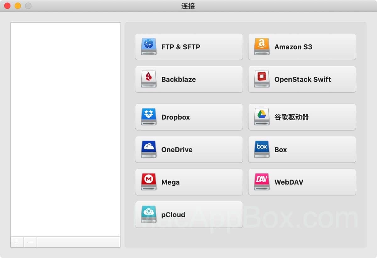The image size is (377, 258).
Task: Click the pCloud teal drive icon
Action: [x=149, y=214]
